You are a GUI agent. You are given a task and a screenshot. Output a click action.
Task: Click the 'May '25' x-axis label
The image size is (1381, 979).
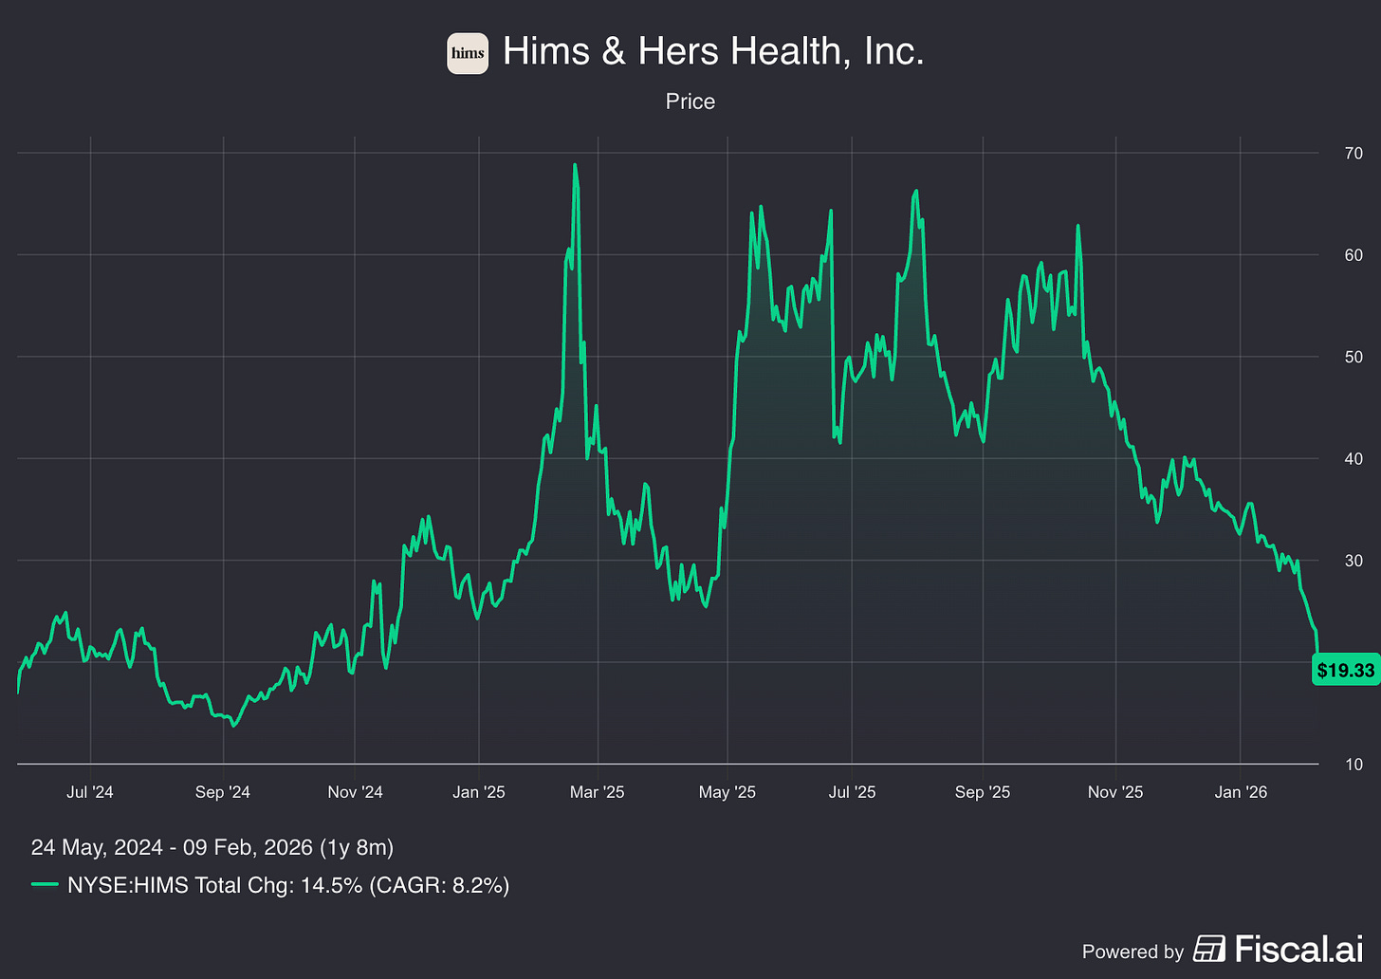[727, 792]
